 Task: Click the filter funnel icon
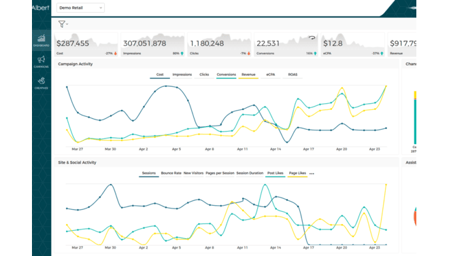point(61,24)
